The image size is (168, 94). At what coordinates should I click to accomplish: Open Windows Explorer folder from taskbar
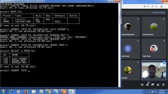[x=34, y=92]
